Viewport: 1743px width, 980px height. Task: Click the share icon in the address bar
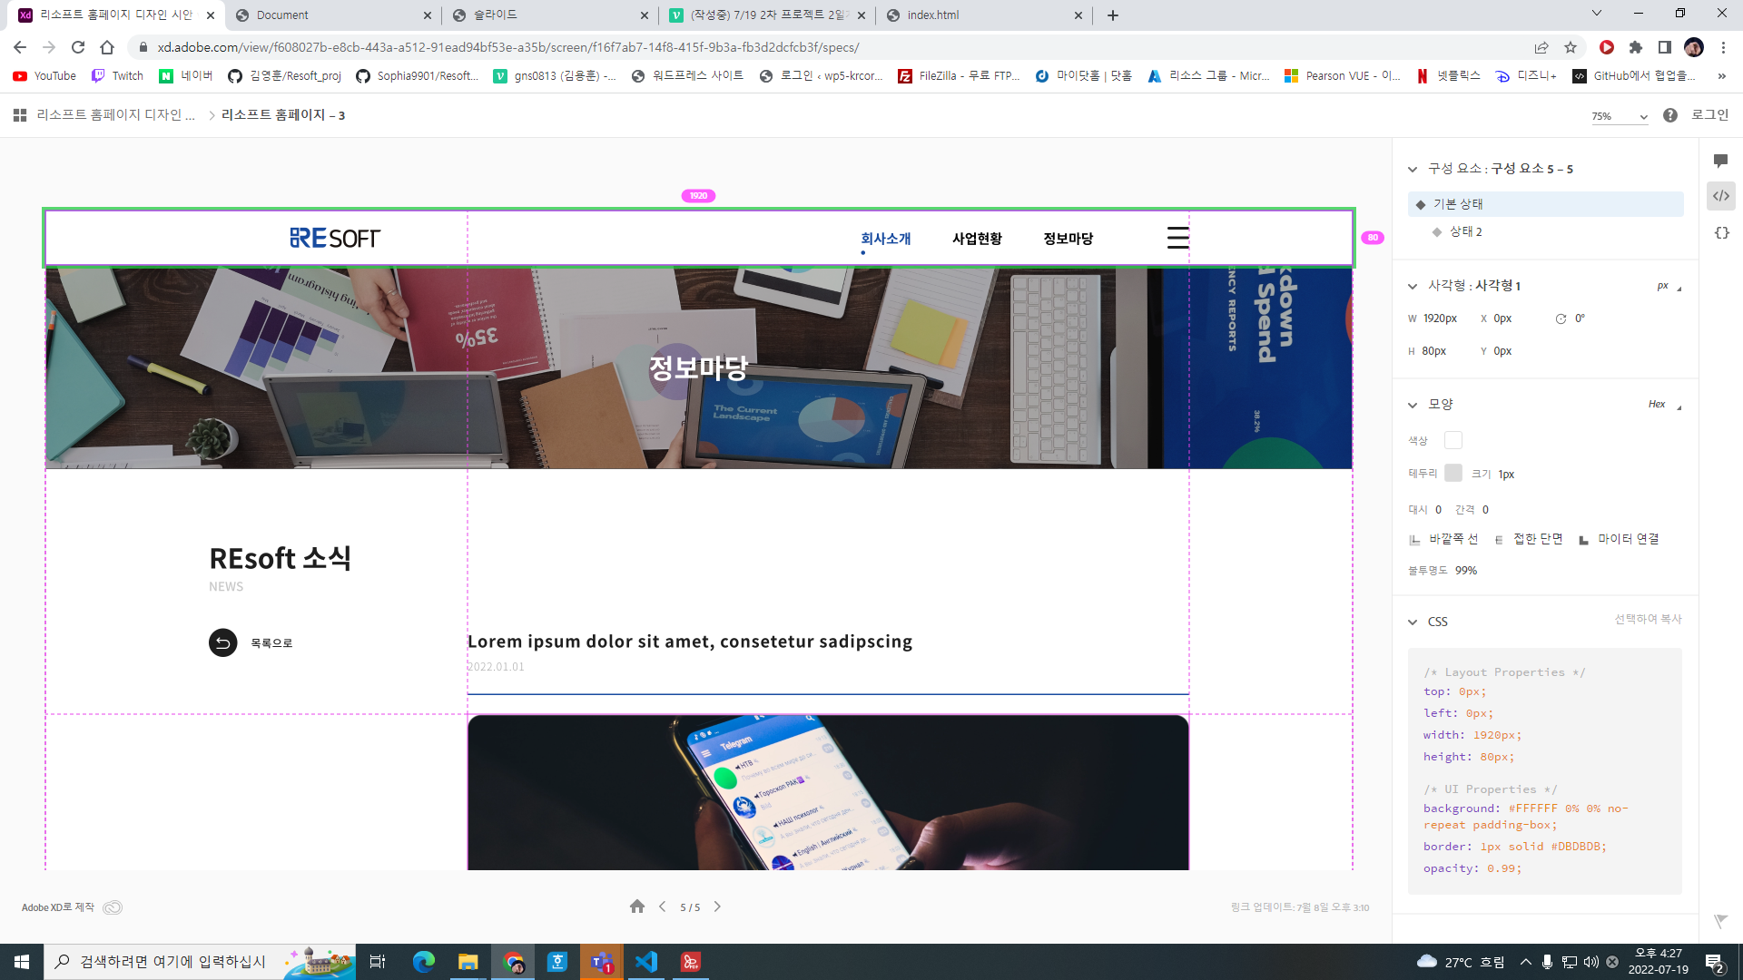point(1542,47)
